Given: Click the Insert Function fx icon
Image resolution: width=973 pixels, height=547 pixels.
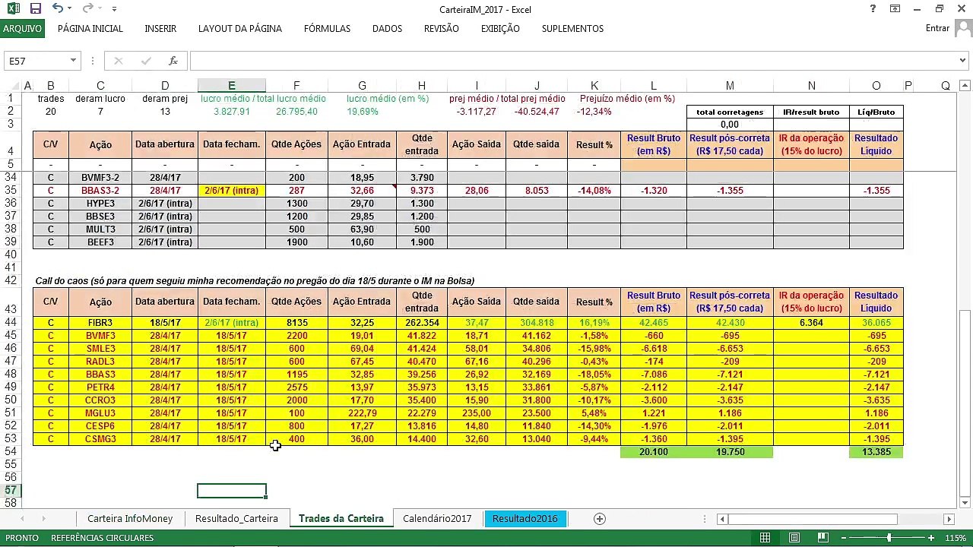Looking at the screenshot, I should point(173,61).
